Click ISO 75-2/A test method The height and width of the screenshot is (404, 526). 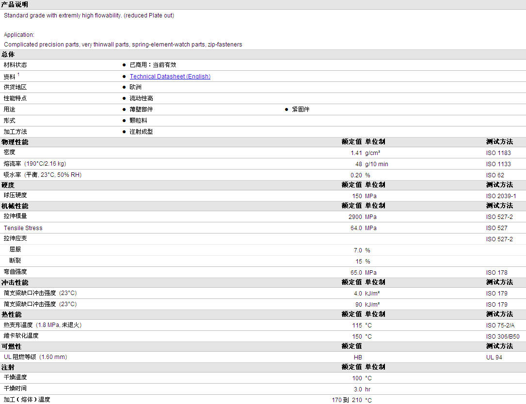500,325
